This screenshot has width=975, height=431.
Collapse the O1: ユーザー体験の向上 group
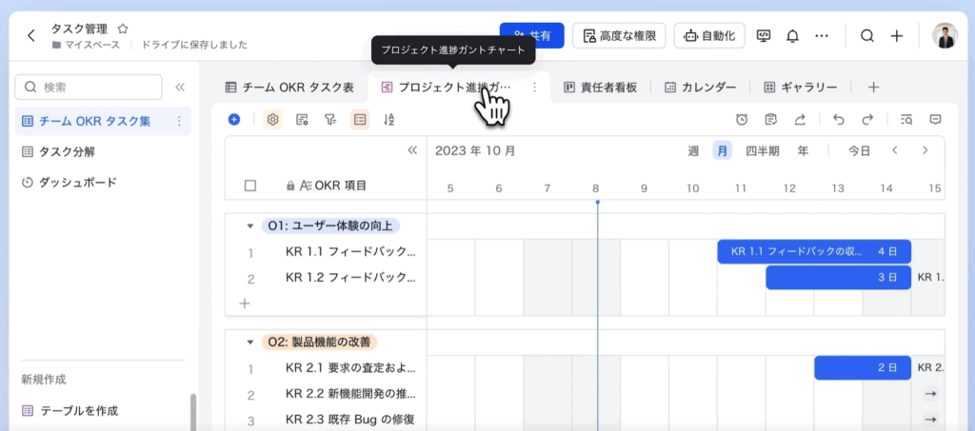pos(250,225)
